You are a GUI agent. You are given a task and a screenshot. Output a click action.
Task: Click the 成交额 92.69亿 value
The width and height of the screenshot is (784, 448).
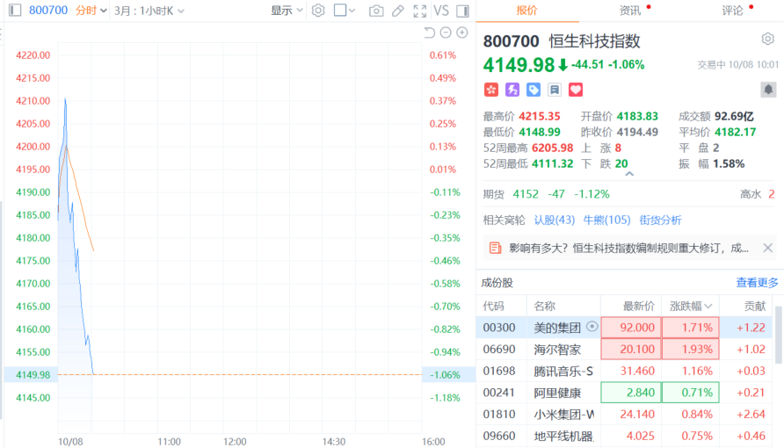[x=734, y=116]
